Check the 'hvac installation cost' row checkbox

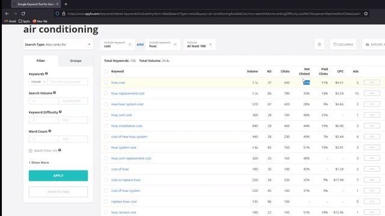tap(106, 125)
